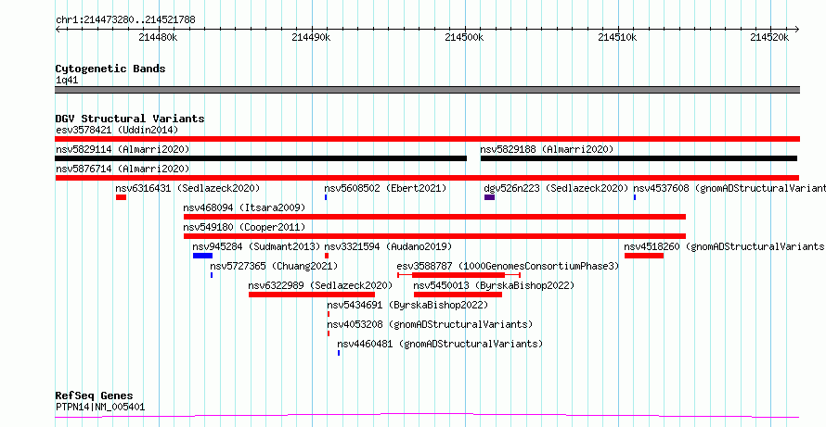
Task: Click the esv3578421 (Uddin2014) variant bar
Action: pyautogui.click(x=427, y=139)
